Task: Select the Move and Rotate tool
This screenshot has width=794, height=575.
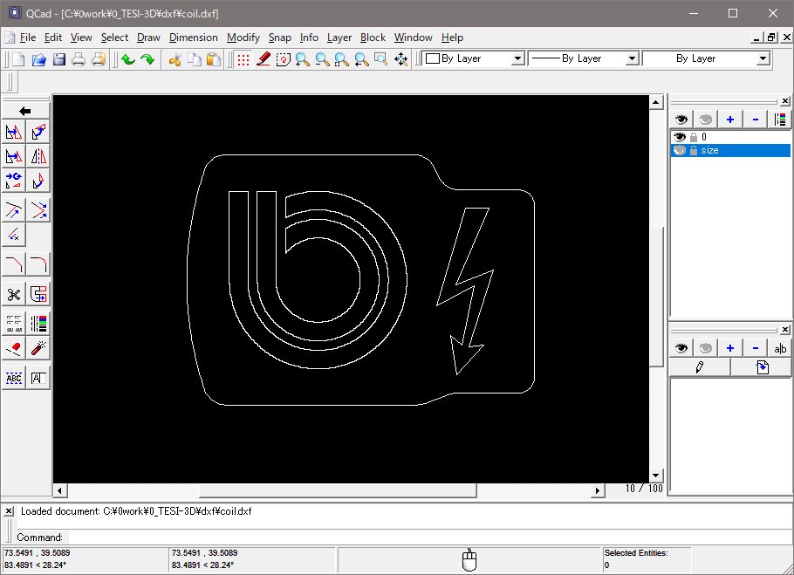Action: point(14,181)
